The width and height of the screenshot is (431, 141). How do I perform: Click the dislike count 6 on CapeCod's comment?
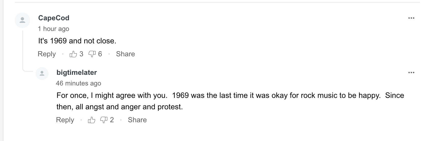point(100,54)
